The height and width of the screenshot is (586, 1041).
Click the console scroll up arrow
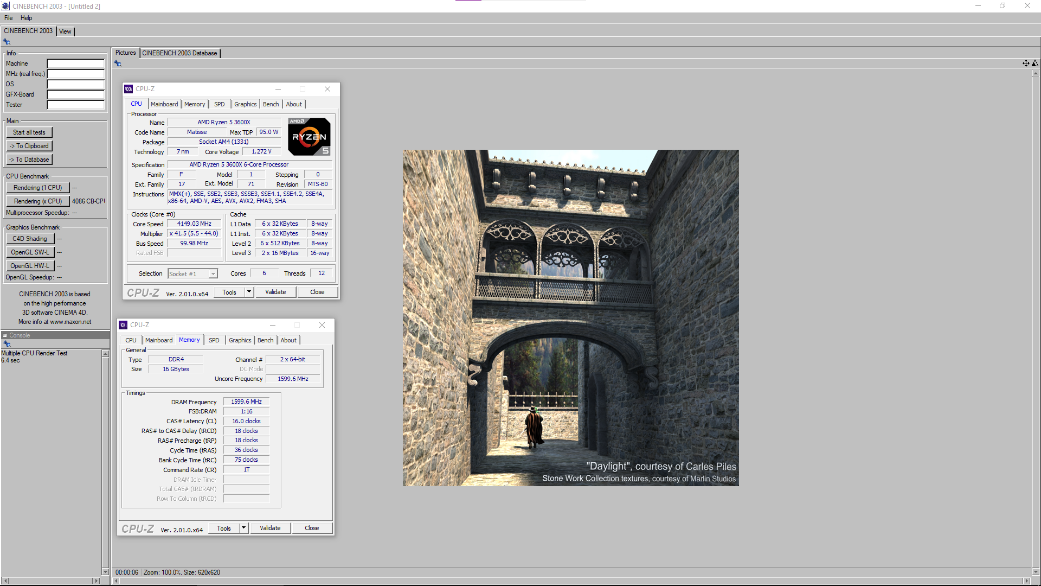point(105,354)
